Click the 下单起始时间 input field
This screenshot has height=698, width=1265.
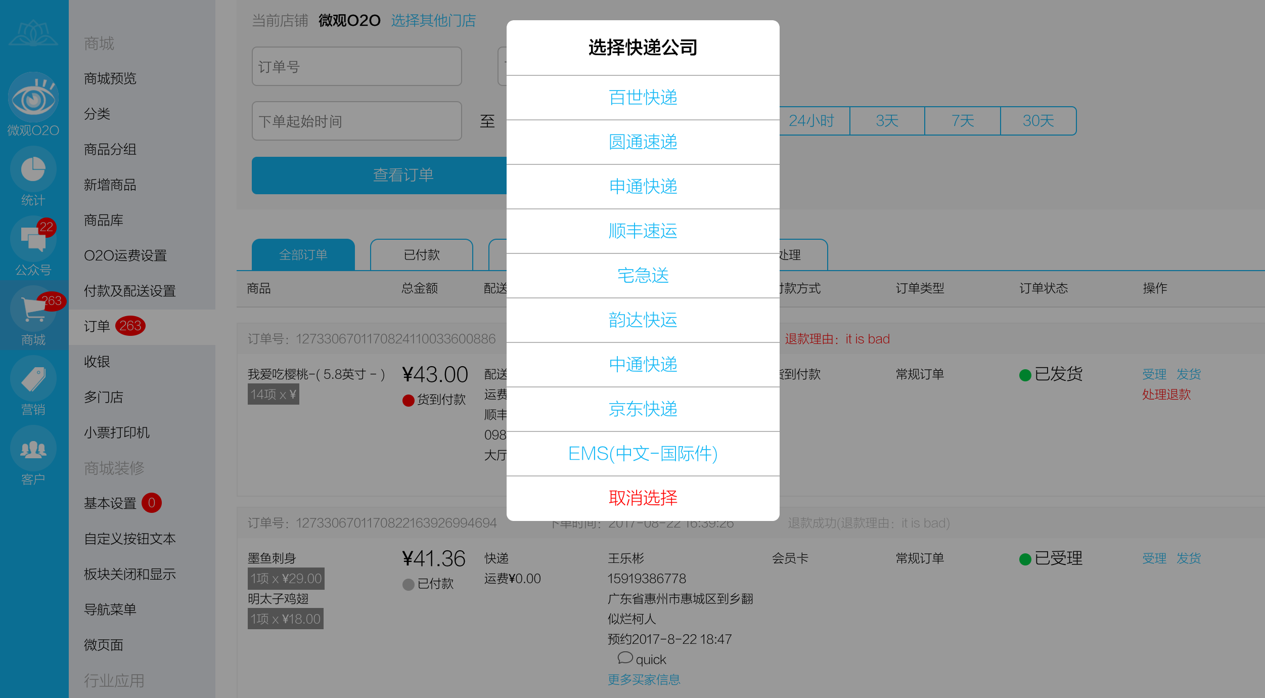click(357, 121)
